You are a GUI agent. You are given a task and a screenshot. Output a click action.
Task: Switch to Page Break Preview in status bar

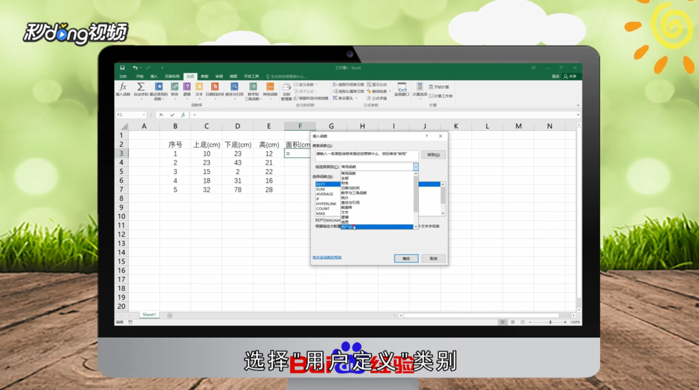point(523,322)
